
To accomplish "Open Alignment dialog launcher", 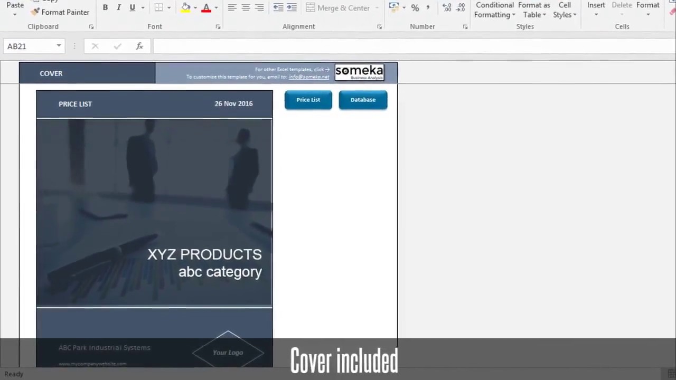I will pyautogui.click(x=379, y=27).
